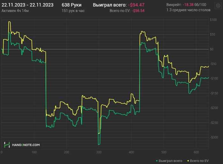The height and width of the screenshot is (164, 223).
Task: Click the -$300 y-axis label
Action: (x=214, y=137)
